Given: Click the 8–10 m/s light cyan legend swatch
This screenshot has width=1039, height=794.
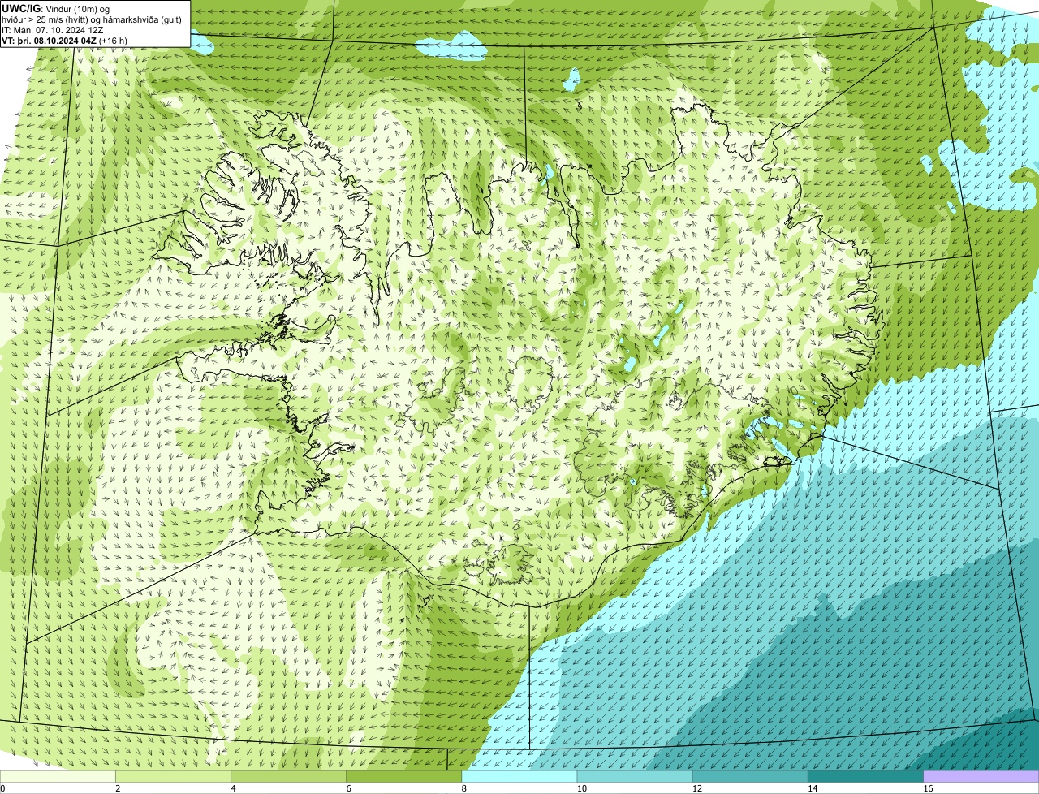Looking at the screenshot, I should (x=519, y=776).
